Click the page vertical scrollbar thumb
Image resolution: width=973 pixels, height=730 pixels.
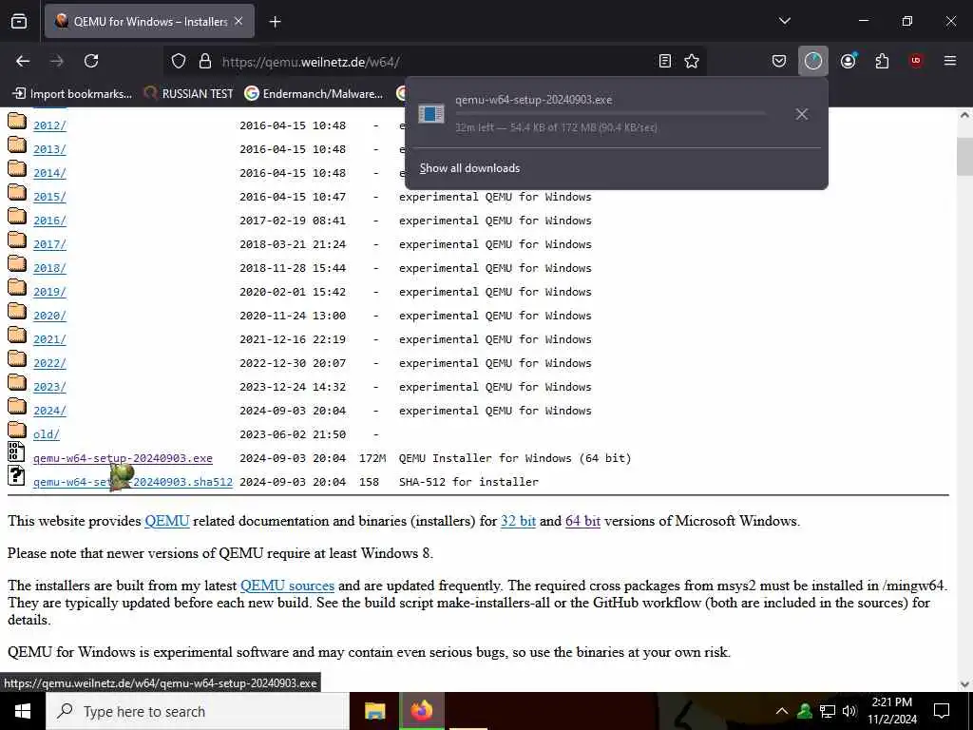(x=964, y=157)
